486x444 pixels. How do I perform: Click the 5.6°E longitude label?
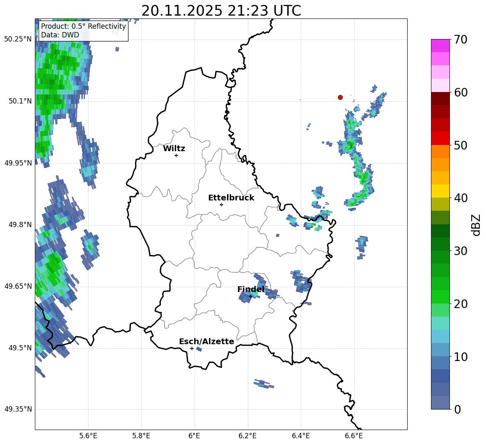[x=88, y=436]
